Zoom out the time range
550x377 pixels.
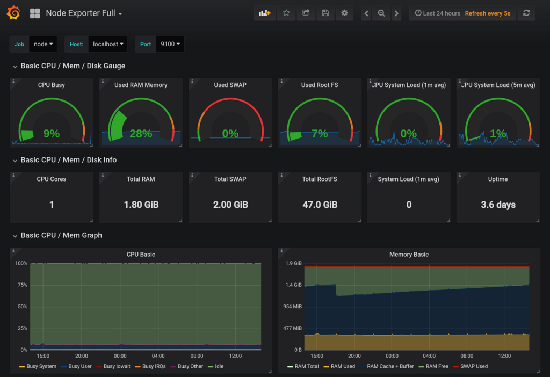click(x=381, y=13)
